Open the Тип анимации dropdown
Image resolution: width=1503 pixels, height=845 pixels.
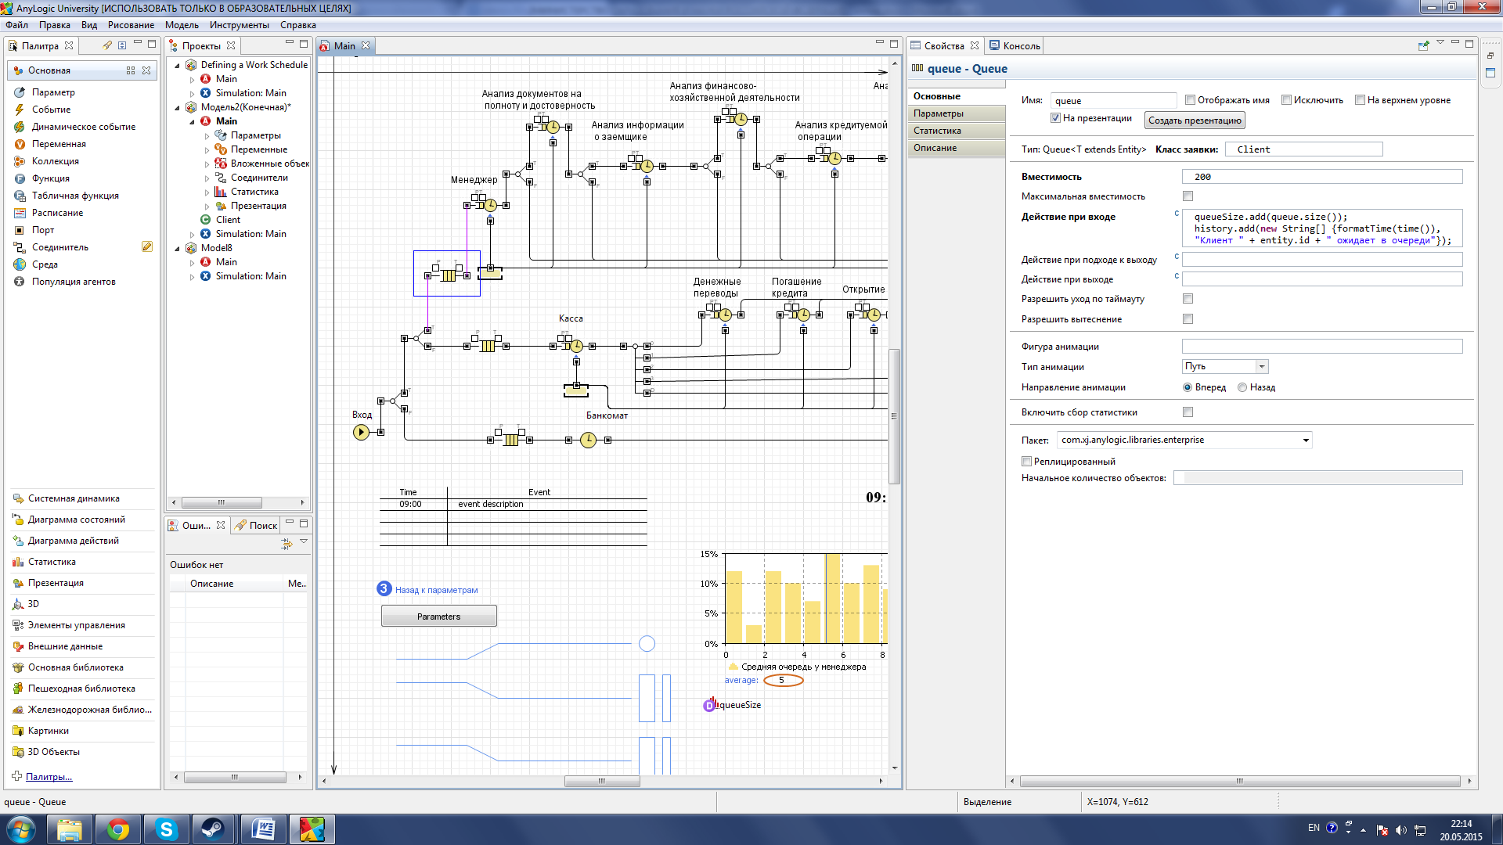(1261, 366)
